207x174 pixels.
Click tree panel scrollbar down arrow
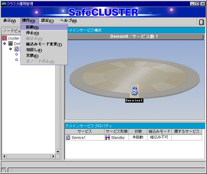click(x=58, y=151)
